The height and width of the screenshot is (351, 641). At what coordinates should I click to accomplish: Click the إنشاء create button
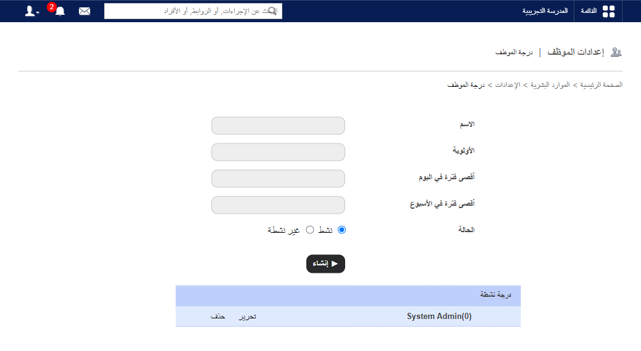click(325, 264)
